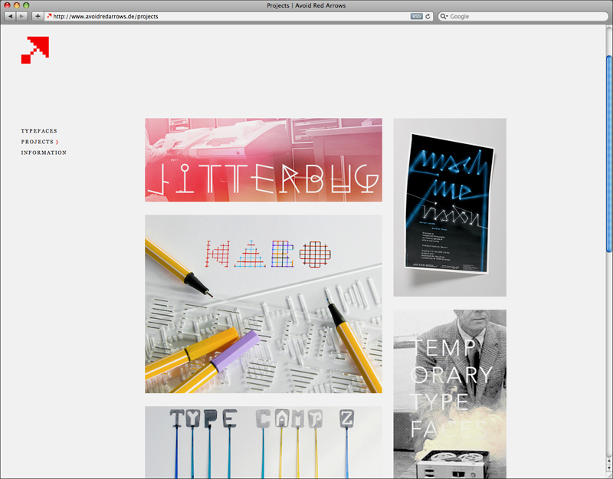
Task: Go back with the browser back arrow
Action: (10, 16)
